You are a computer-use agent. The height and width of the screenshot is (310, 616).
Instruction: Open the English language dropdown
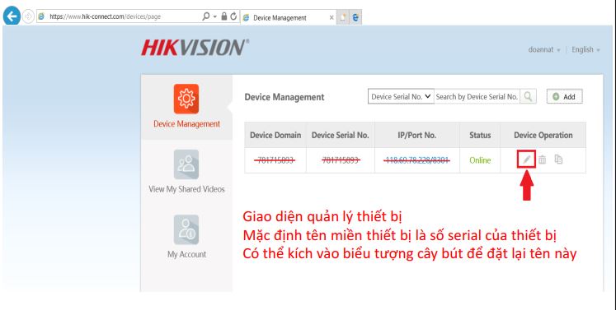[585, 50]
